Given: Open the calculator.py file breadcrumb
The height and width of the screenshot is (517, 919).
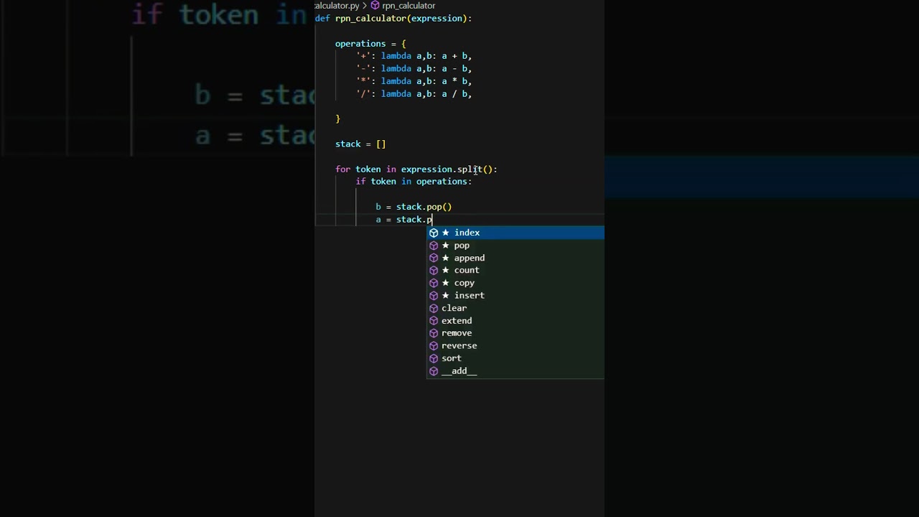Looking at the screenshot, I should point(337,5).
